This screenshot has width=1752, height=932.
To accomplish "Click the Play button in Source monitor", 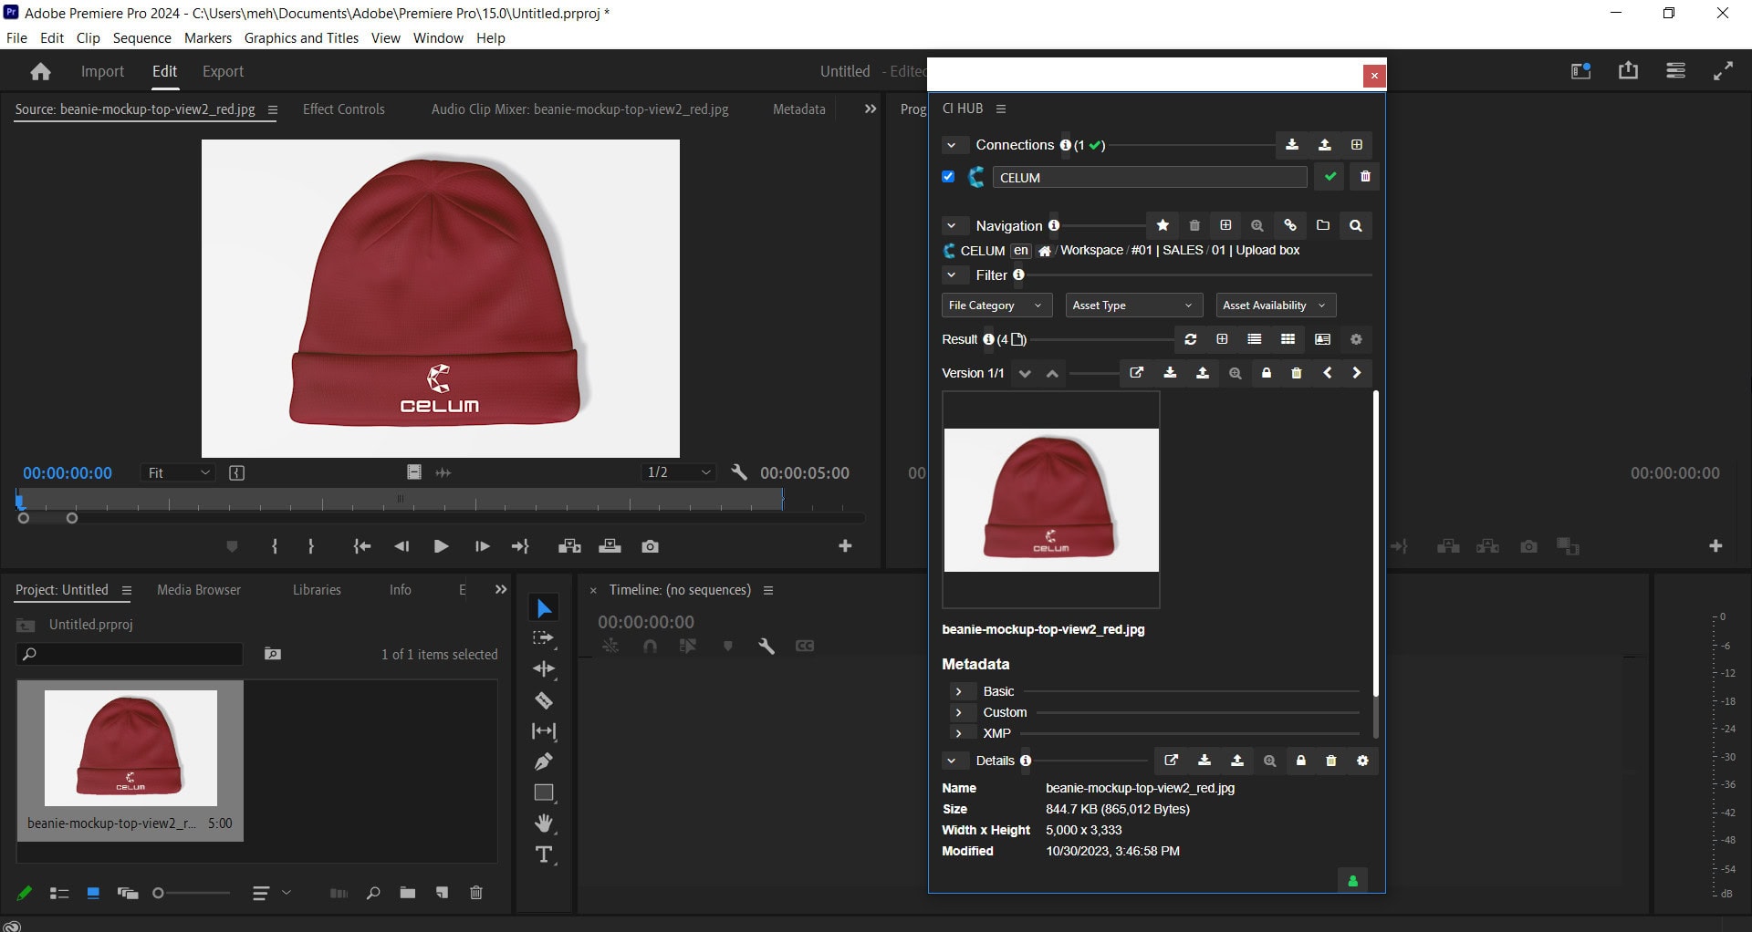I will tap(441, 546).
